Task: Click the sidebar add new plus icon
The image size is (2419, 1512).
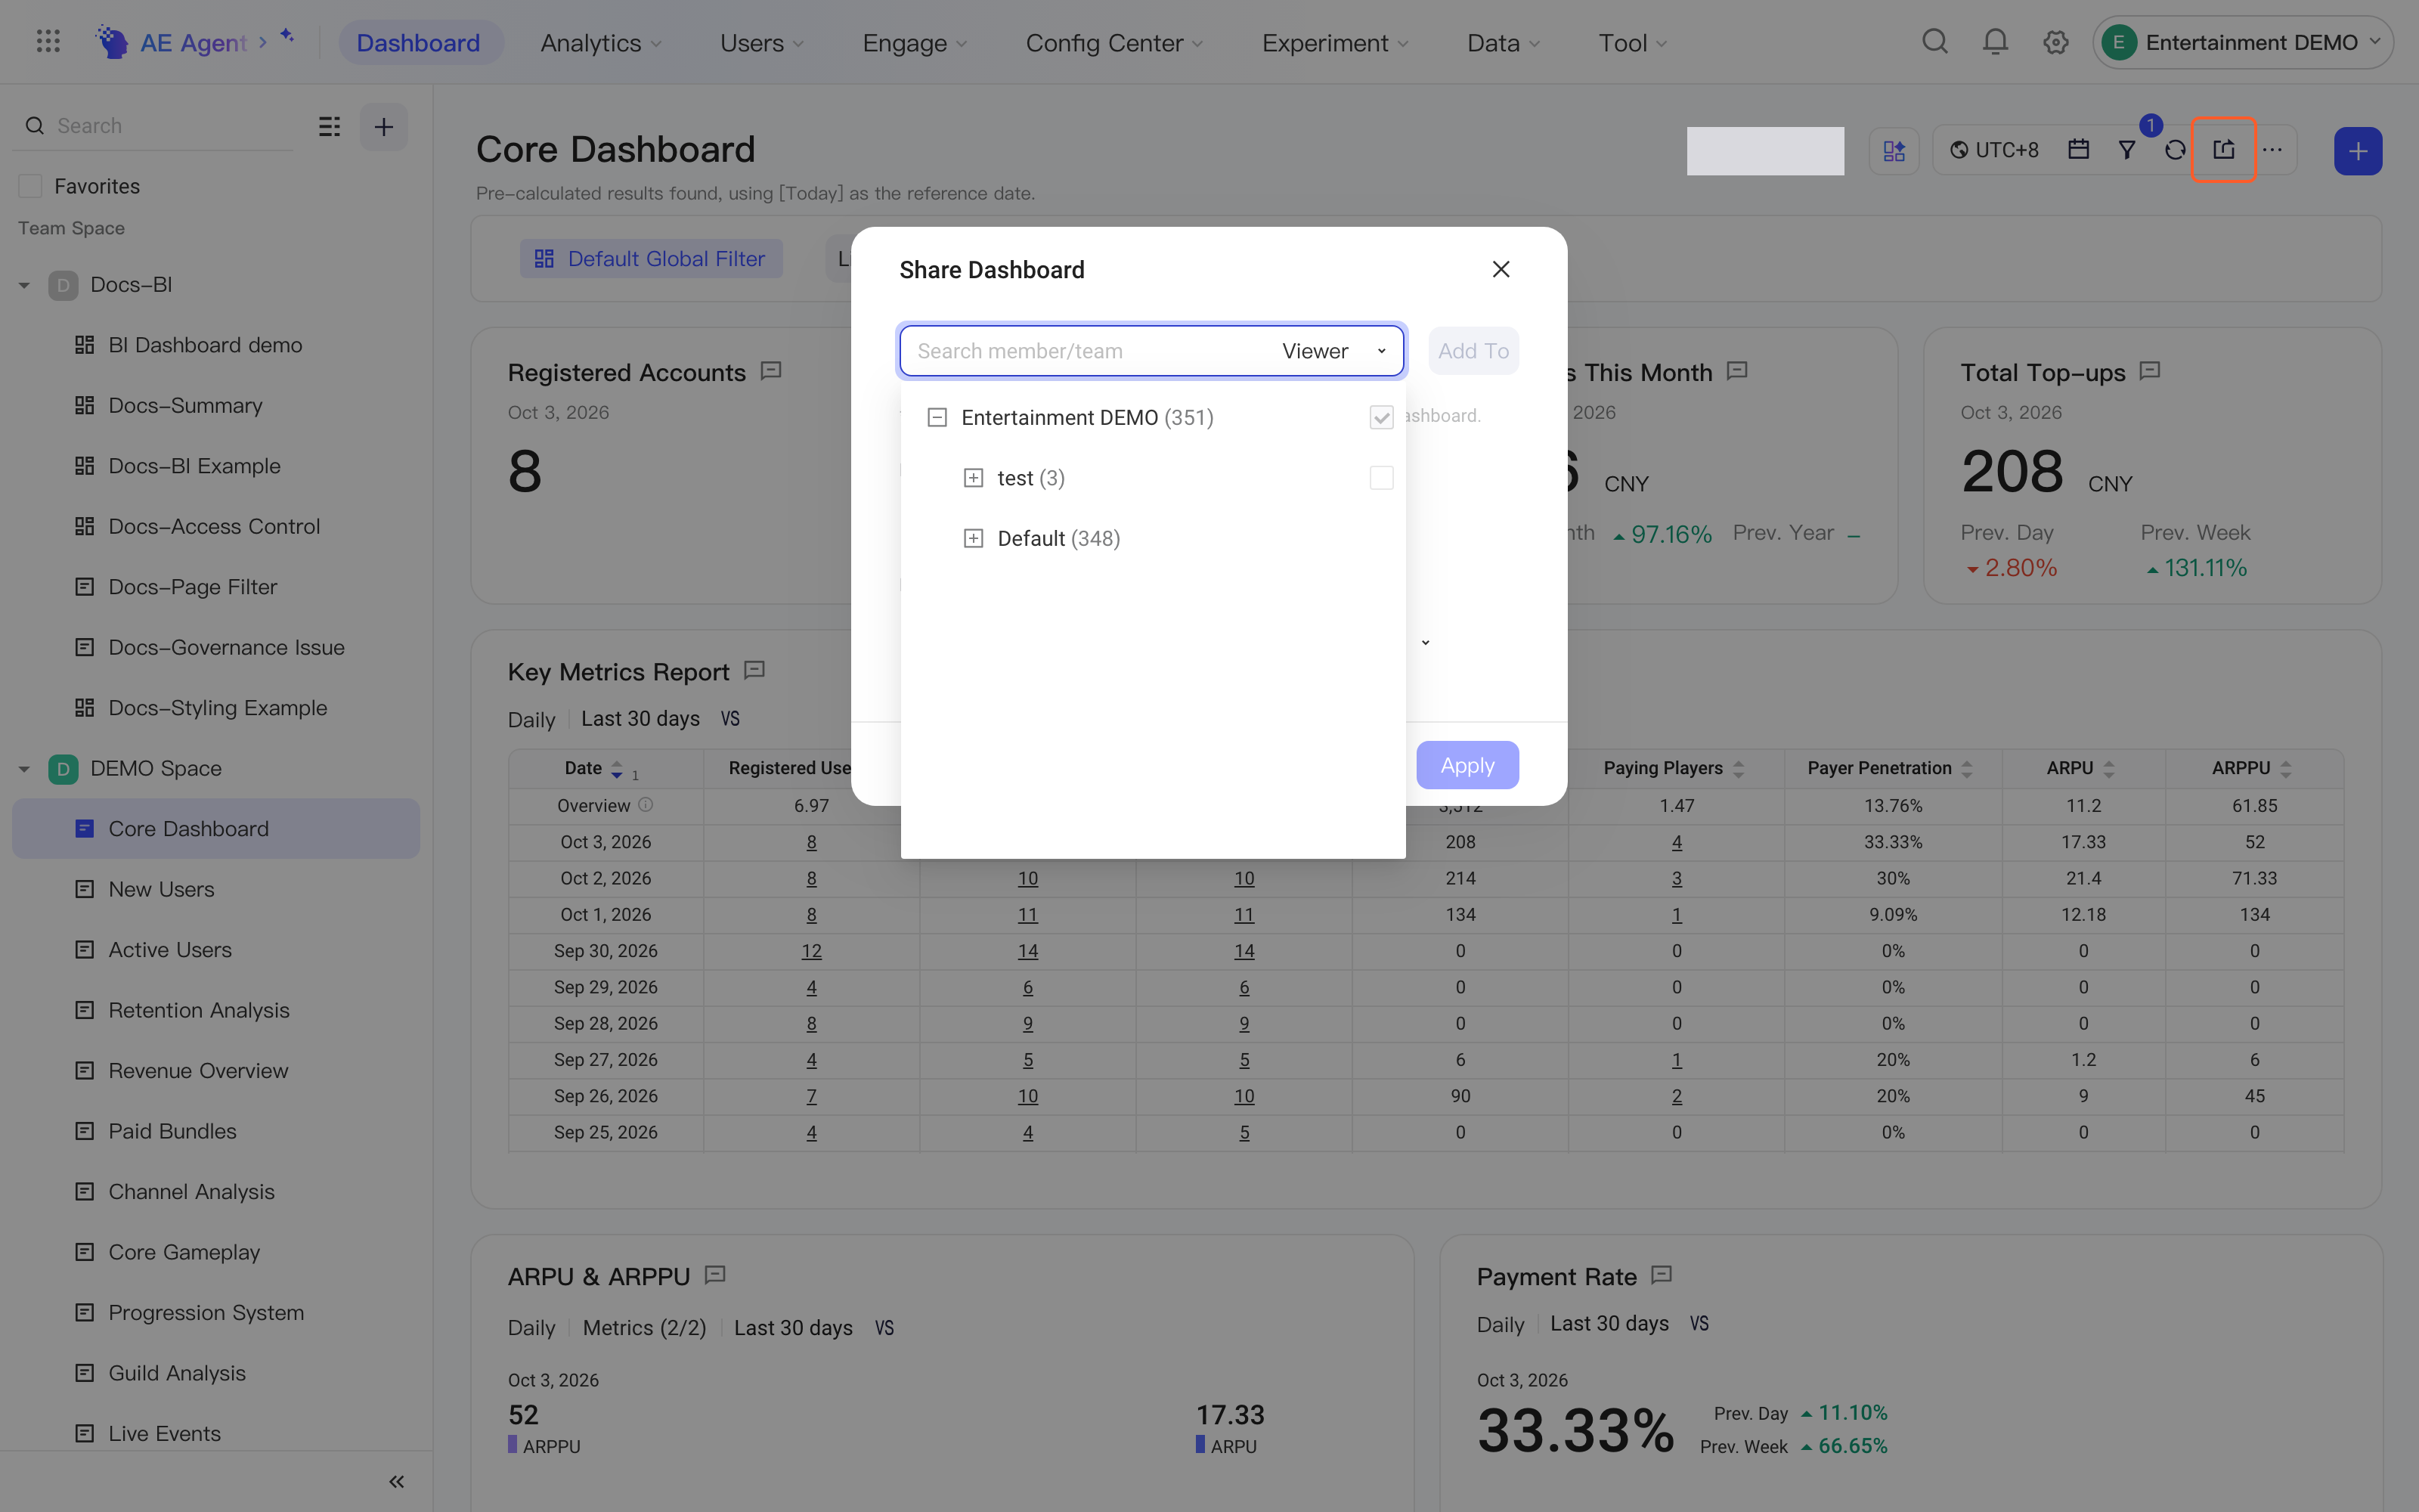Action: click(x=384, y=126)
